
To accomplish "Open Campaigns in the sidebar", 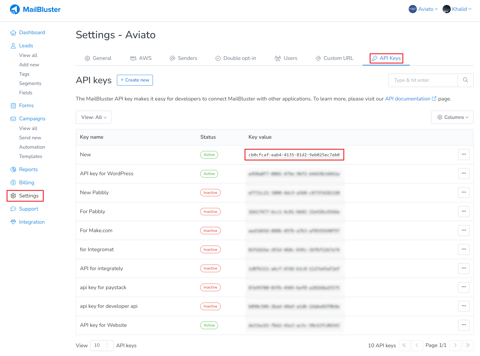I will pyautogui.click(x=32, y=119).
